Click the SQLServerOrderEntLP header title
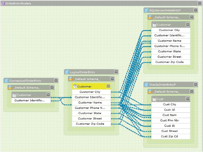The width and height of the screenshot is (203, 152). [x=165, y=10]
